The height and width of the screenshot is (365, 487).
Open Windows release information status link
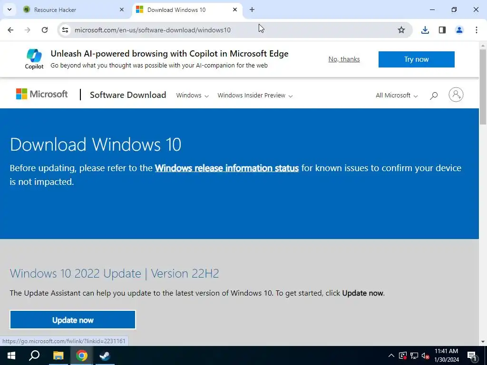click(227, 168)
